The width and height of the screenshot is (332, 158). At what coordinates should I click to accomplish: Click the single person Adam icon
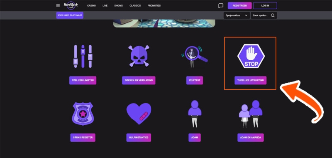pyautogui.click(x=195, y=114)
